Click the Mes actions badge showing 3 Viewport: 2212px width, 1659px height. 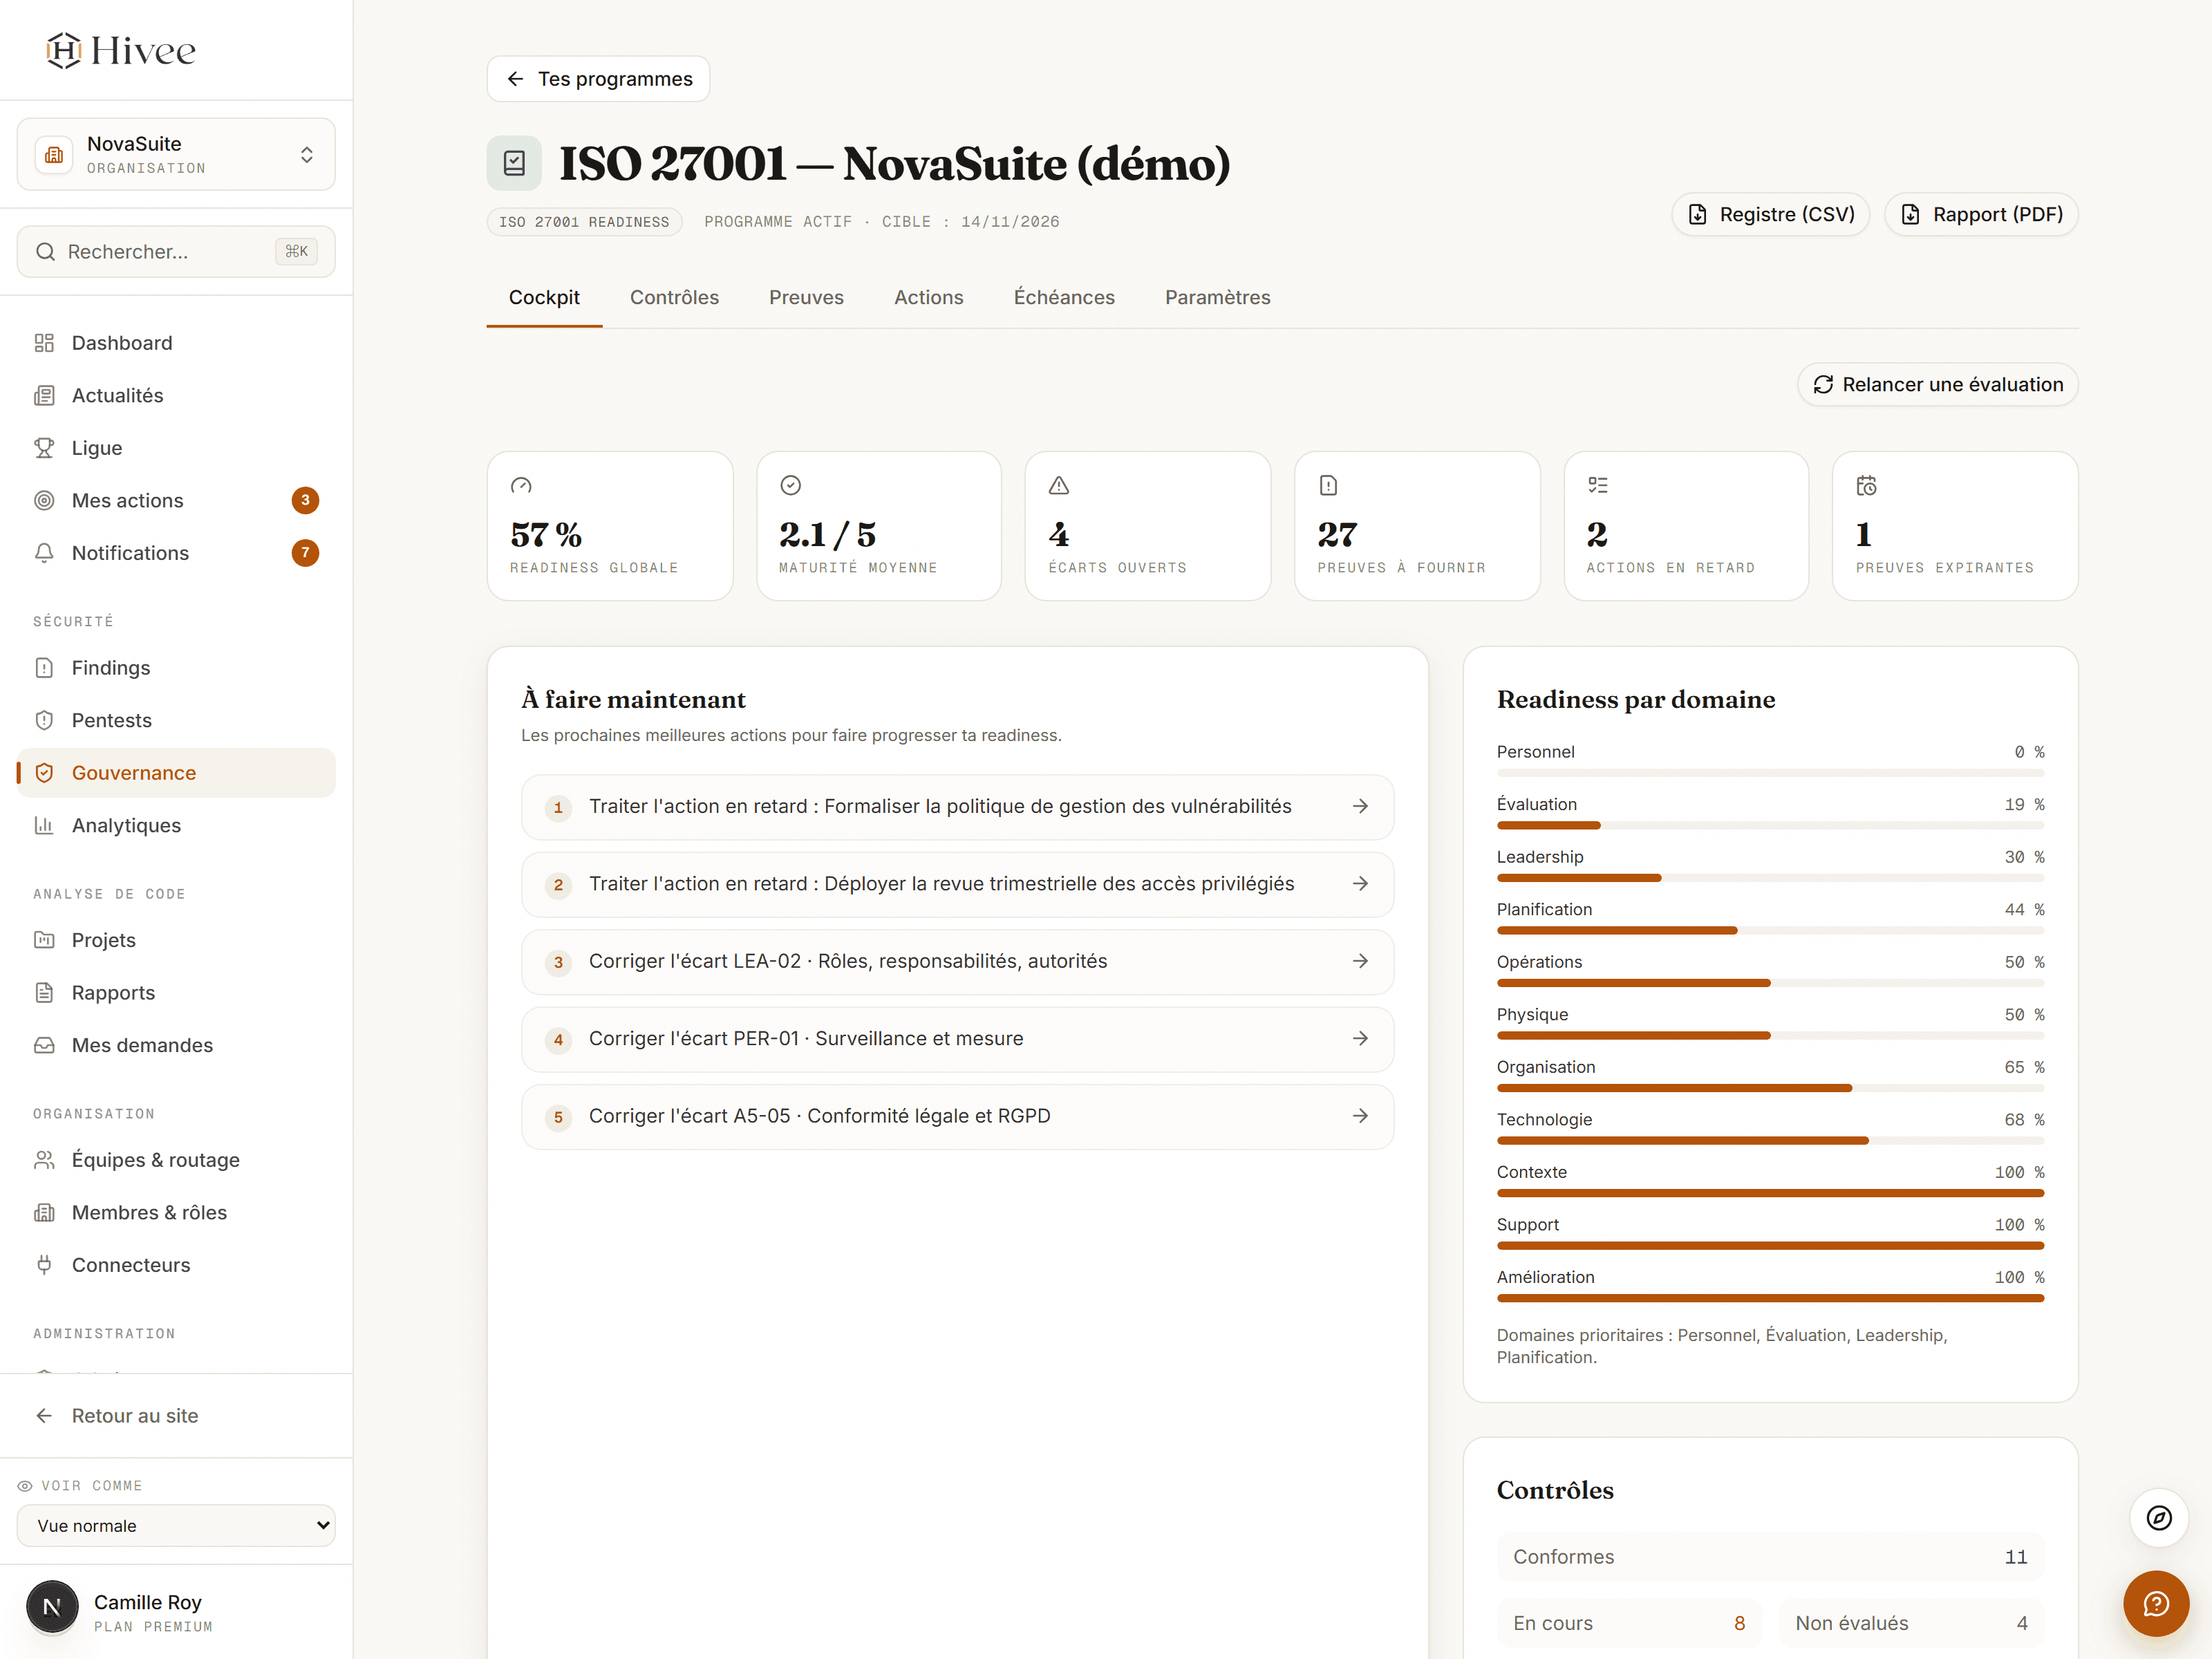pyautogui.click(x=305, y=501)
